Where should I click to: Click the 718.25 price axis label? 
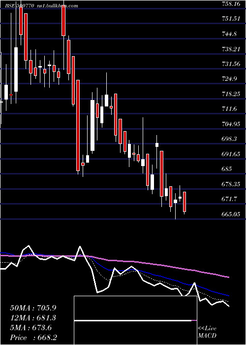click(x=232, y=94)
